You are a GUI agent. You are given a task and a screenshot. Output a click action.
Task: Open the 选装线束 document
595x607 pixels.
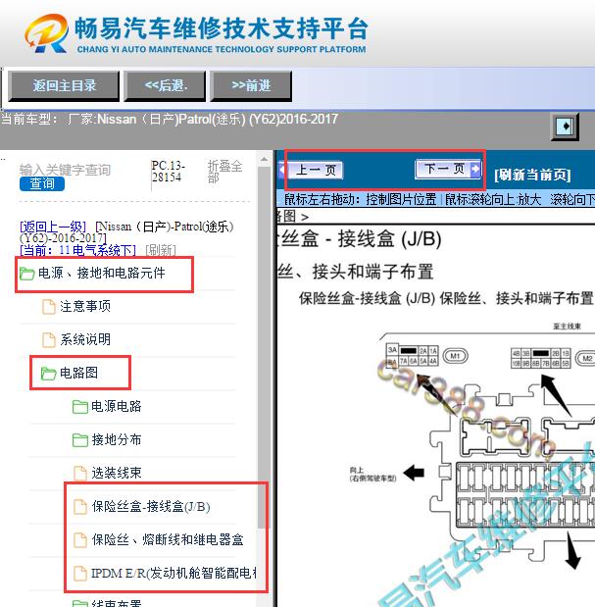coord(117,473)
